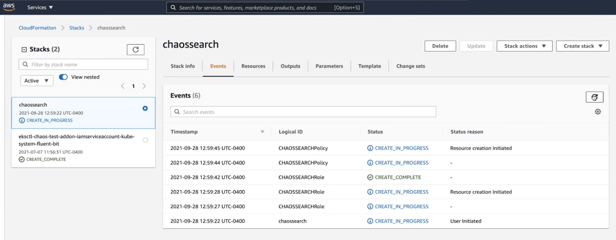Screen dimensions: 616x240
Task: Switch to the Parameters tab
Action: tap(329, 66)
